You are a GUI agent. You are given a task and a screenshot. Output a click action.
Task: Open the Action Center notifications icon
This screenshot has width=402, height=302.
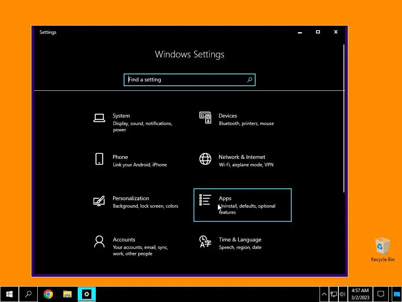[x=381, y=294]
